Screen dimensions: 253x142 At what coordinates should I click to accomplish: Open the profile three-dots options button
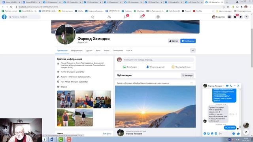click(x=193, y=50)
